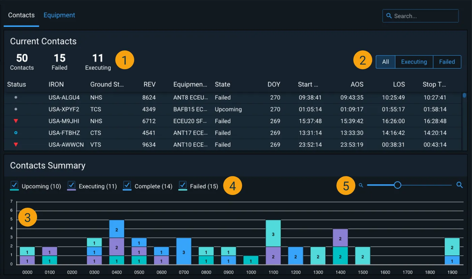Click the chart zoom slider handle

tap(397, 185)
